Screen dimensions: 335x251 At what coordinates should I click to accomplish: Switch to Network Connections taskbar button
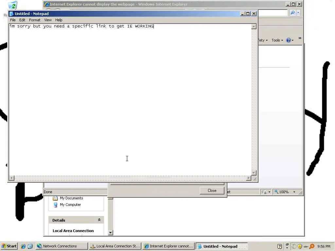pos(62,246)
